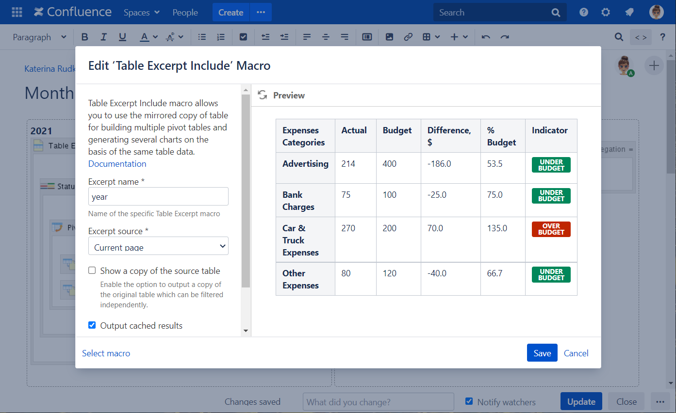Uncheck Output cached results
676x413 pixels.
pos(92,325)
